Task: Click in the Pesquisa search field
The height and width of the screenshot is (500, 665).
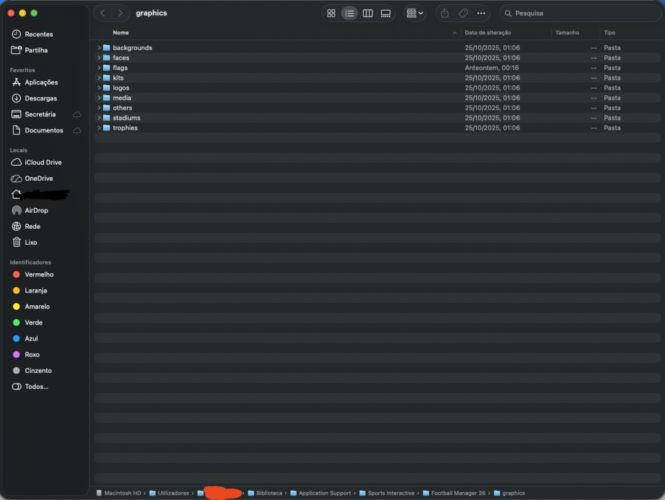Action: click(580, 13)
